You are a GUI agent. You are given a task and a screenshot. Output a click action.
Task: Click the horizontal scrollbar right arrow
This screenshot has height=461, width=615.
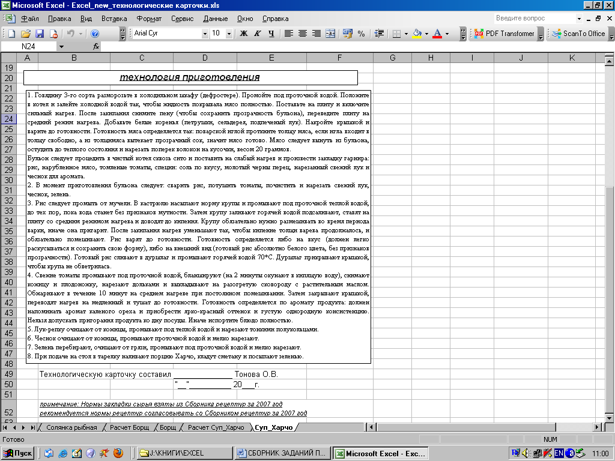597,427
